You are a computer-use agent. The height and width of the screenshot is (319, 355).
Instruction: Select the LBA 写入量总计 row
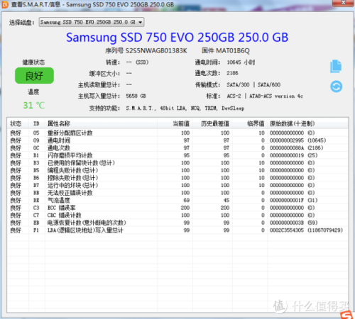pyautogui.click(x=177, y=230)
